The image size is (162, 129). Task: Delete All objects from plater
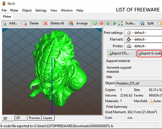point(55,23)
